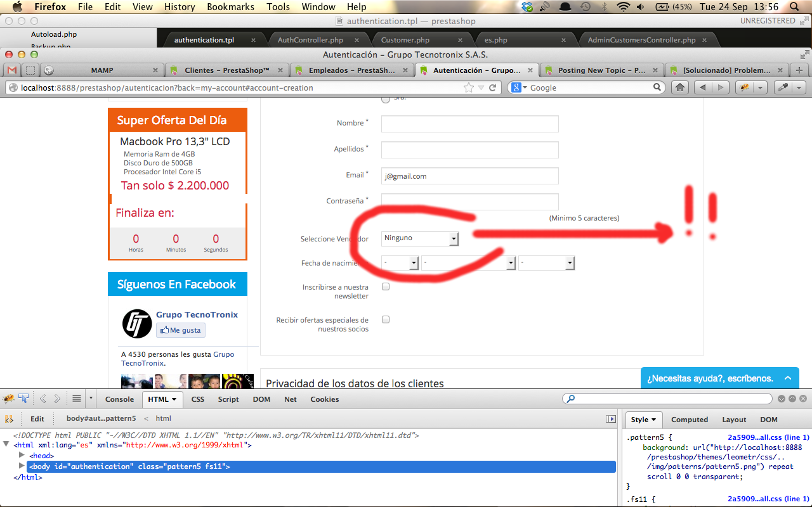This screenshot has height=507, width=812.
Task: Click the Firebug bug icon in the panel toolbar
Action: click(9, 399)
